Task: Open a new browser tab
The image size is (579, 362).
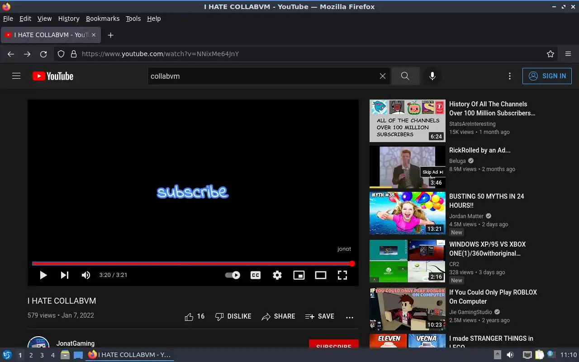Action: (110, 35)
